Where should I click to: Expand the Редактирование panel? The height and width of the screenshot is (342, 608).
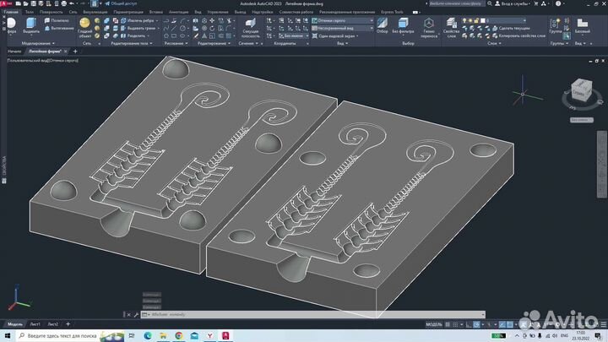[214, 43]
